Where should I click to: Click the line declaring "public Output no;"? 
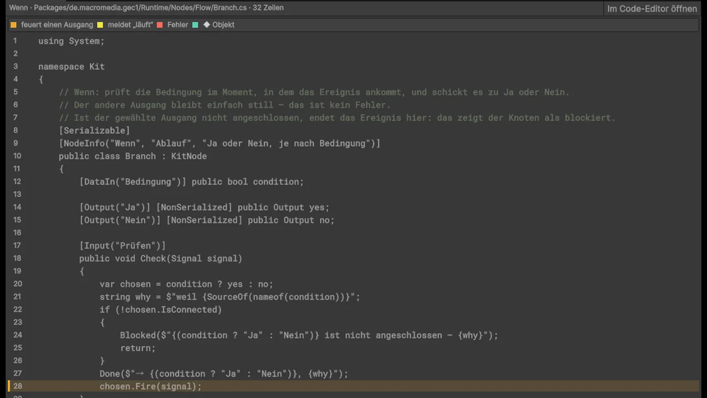point(207,220)
